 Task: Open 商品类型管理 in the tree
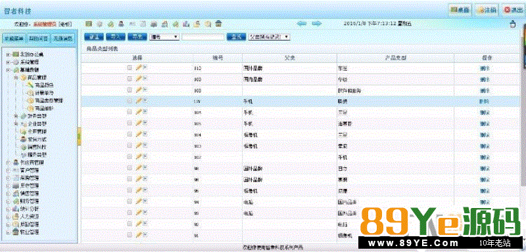tap(49, 100)
